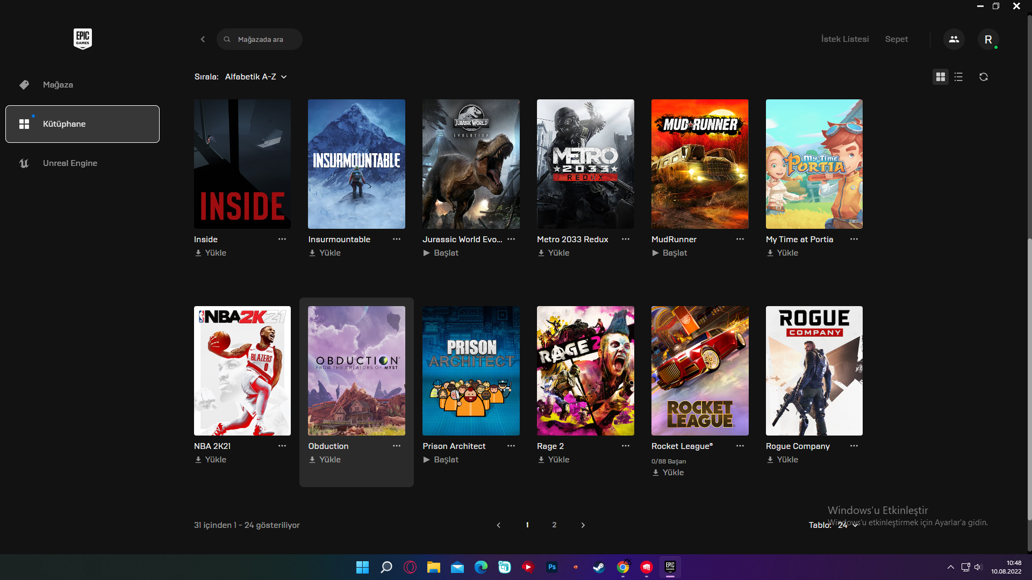This screenshot has width=1032, height=580.
Task: Open the friends list icon
Action: [x=954, y=39]
